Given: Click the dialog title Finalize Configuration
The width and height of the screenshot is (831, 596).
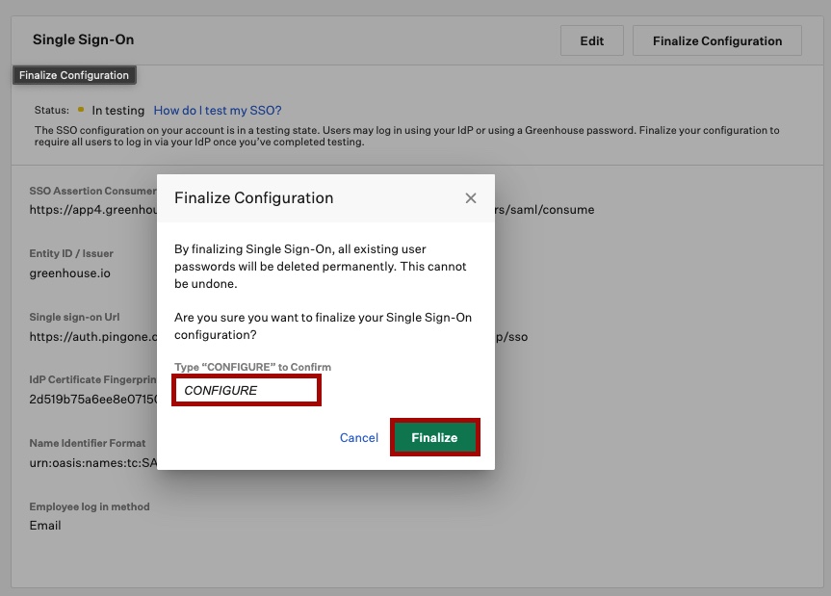Looking at the screenshot, I should point(253,198).
